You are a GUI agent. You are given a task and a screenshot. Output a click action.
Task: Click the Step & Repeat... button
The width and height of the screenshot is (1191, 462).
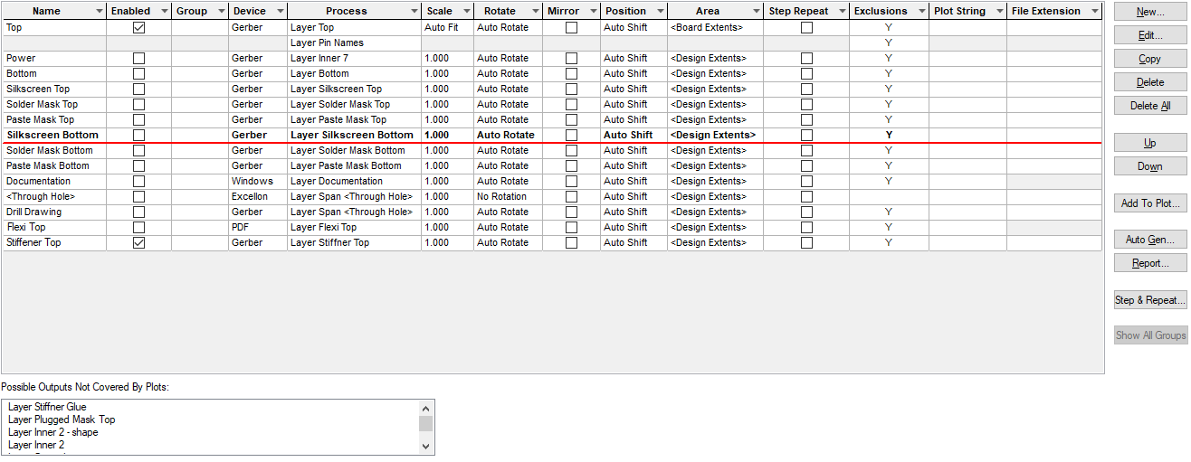[1150, 300]
